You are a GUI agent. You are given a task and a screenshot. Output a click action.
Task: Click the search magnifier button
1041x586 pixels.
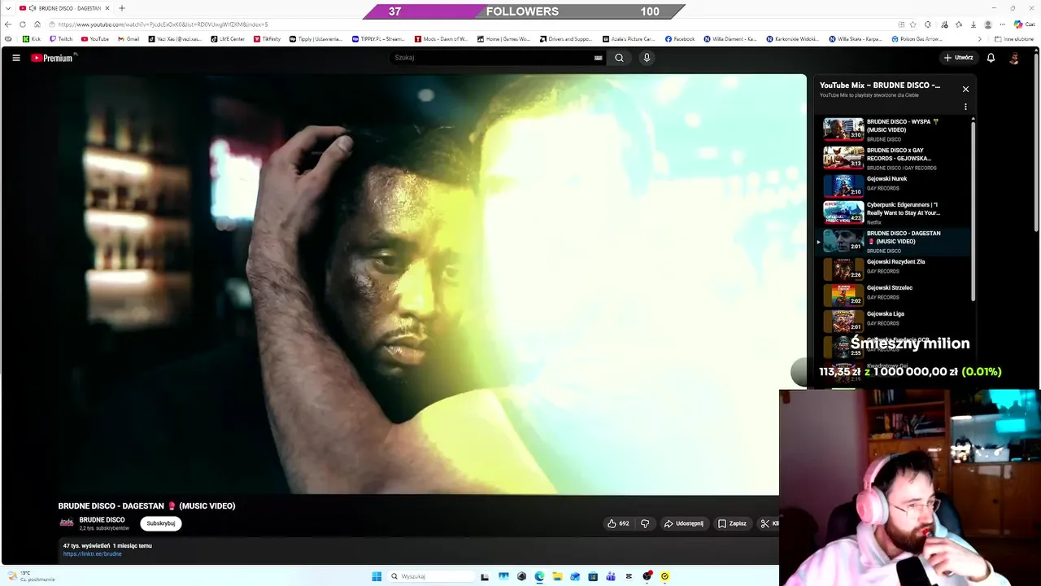tap(619, 58)
